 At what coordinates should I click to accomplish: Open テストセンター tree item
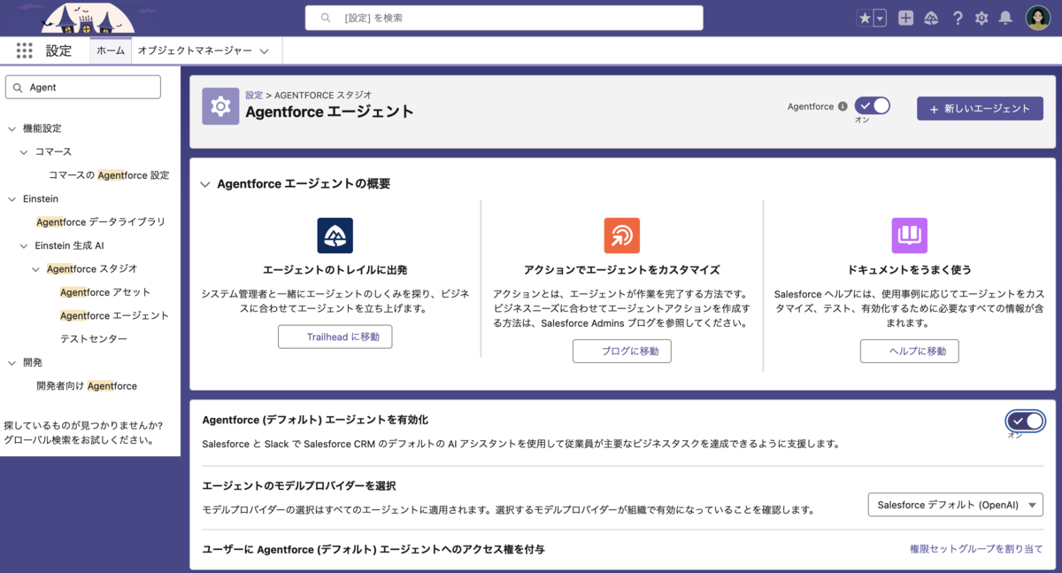tap(94, 339)
